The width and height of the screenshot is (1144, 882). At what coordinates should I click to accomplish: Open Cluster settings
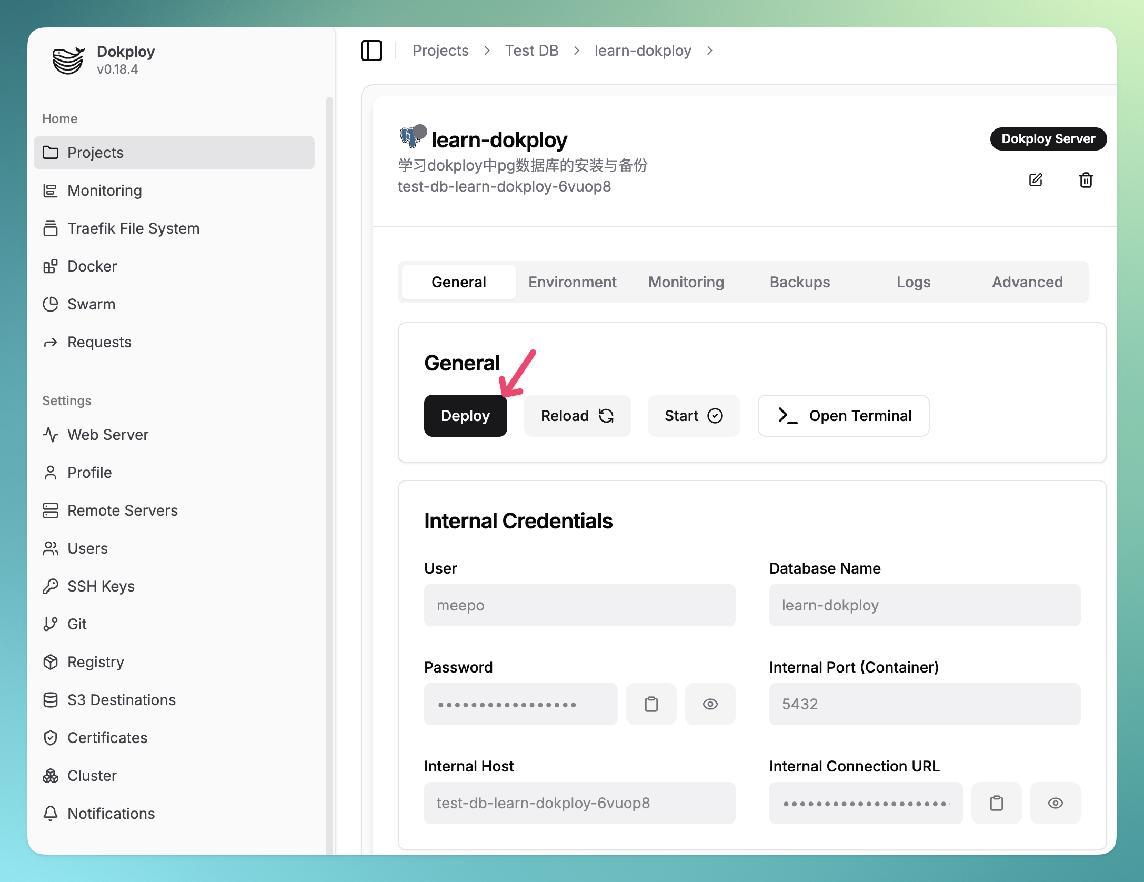(174, 776)
